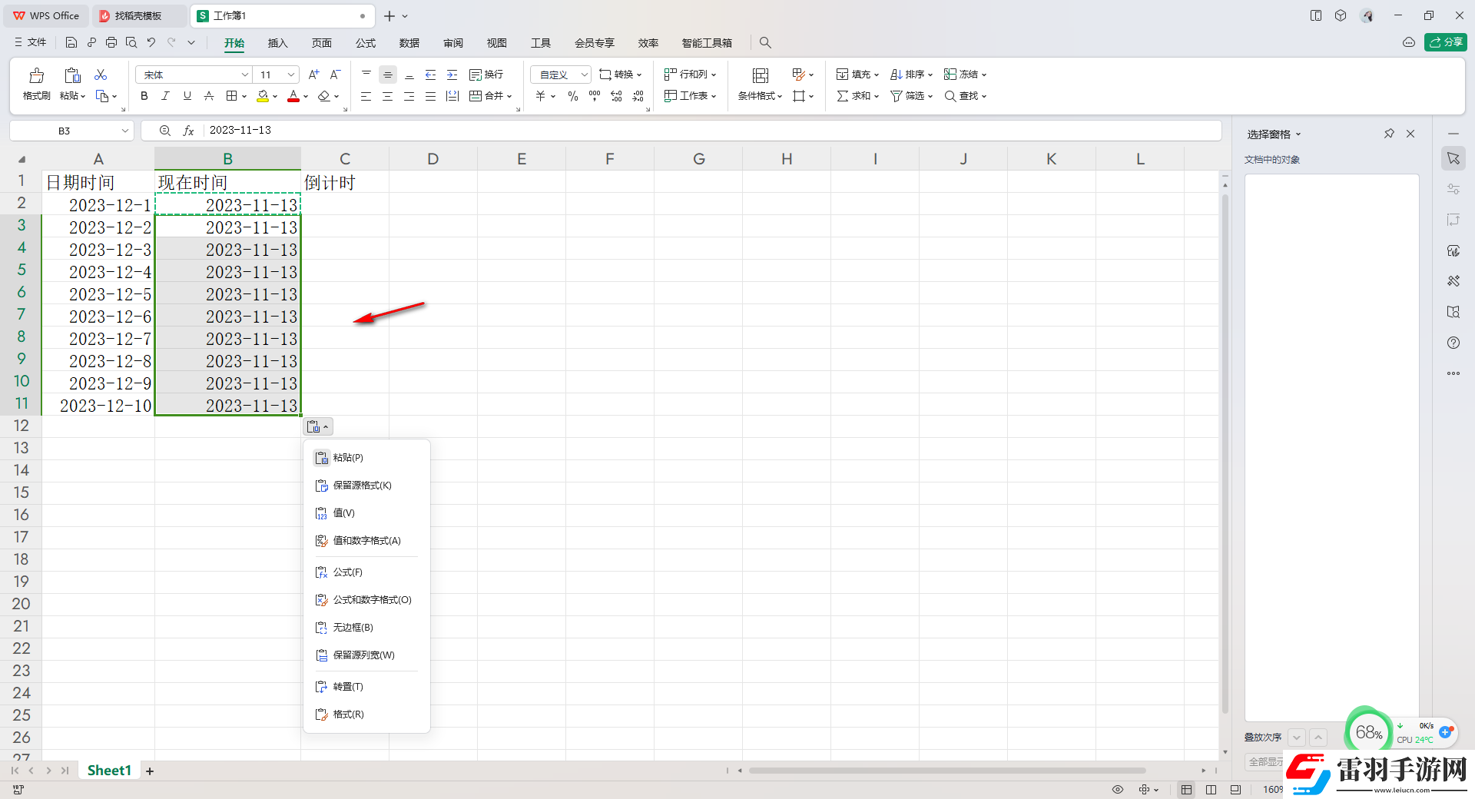Click the percent style icon

click(572, 96)
